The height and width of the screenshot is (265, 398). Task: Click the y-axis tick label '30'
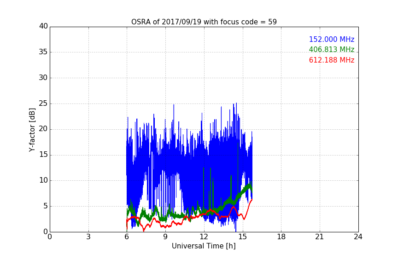(43, 78)
